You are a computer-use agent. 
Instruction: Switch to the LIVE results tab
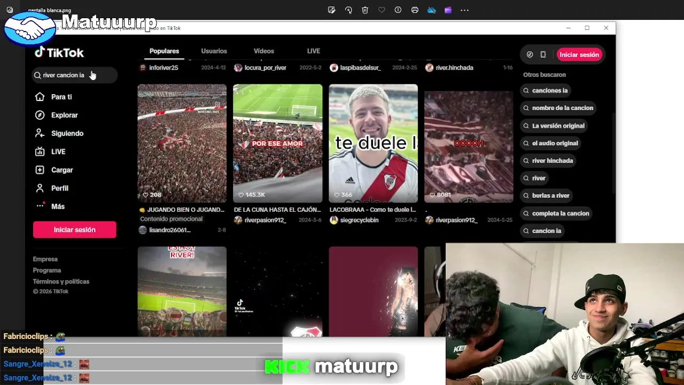314,51
